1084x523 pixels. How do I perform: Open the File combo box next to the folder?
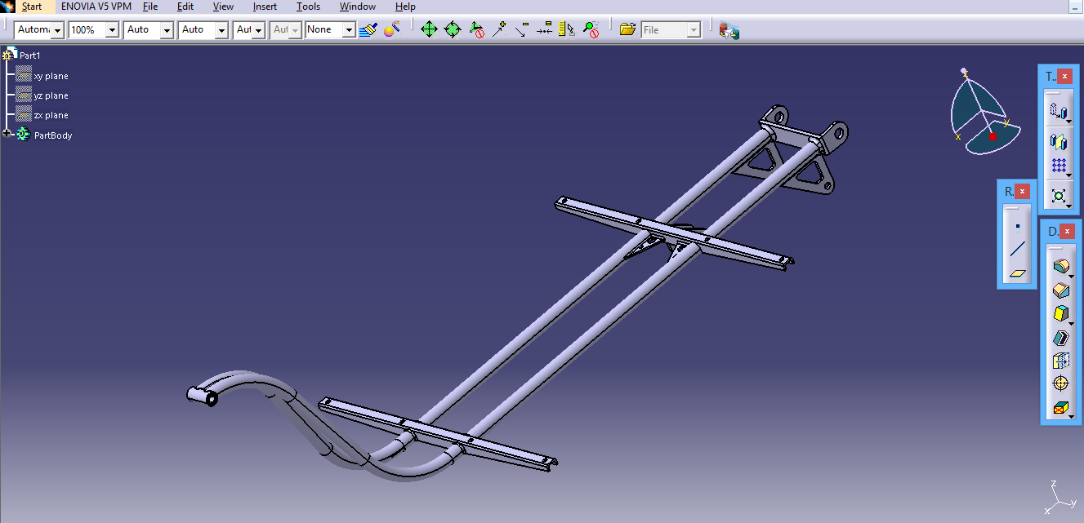point(671,29)
